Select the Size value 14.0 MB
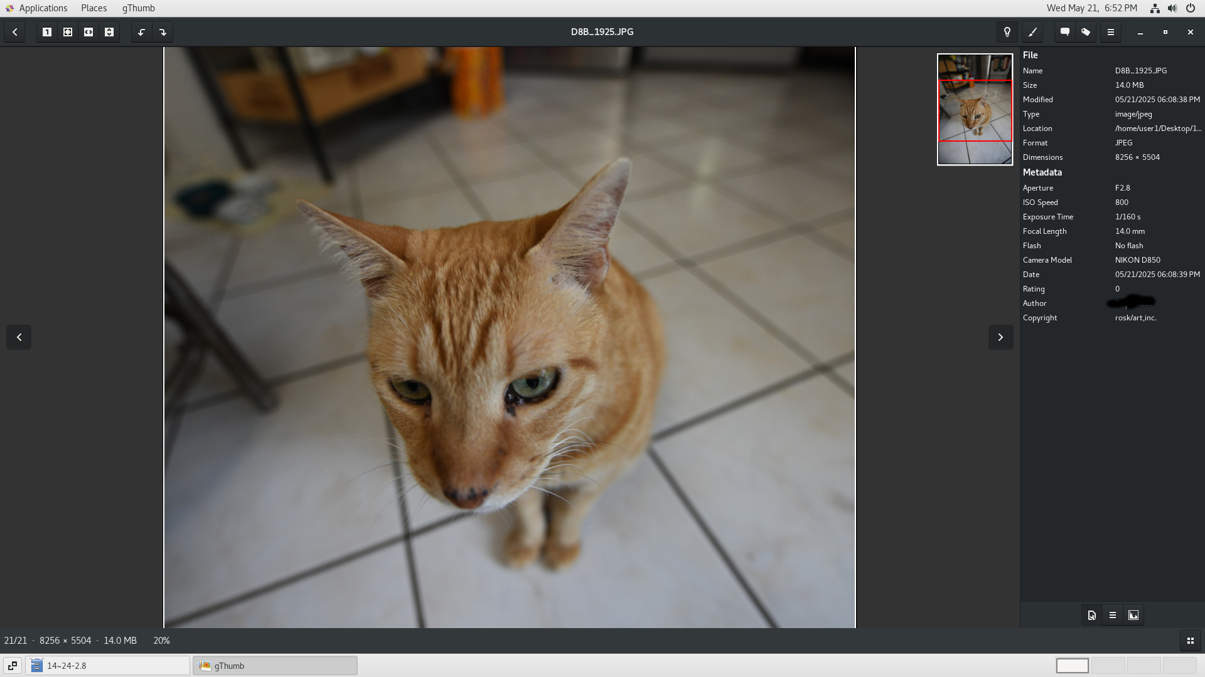This screenshot has height=677, width=1205. tap(1129, 85)
